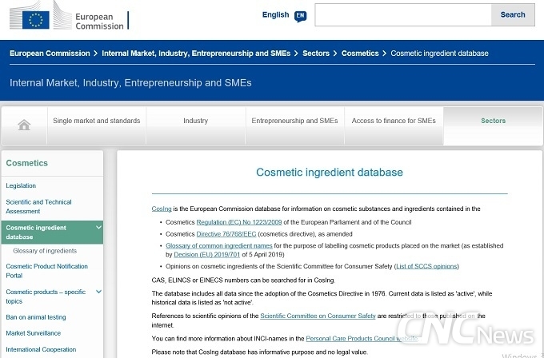Open Cosmetic products – specific topics
The image size is (544, 358).
point(46,296)
